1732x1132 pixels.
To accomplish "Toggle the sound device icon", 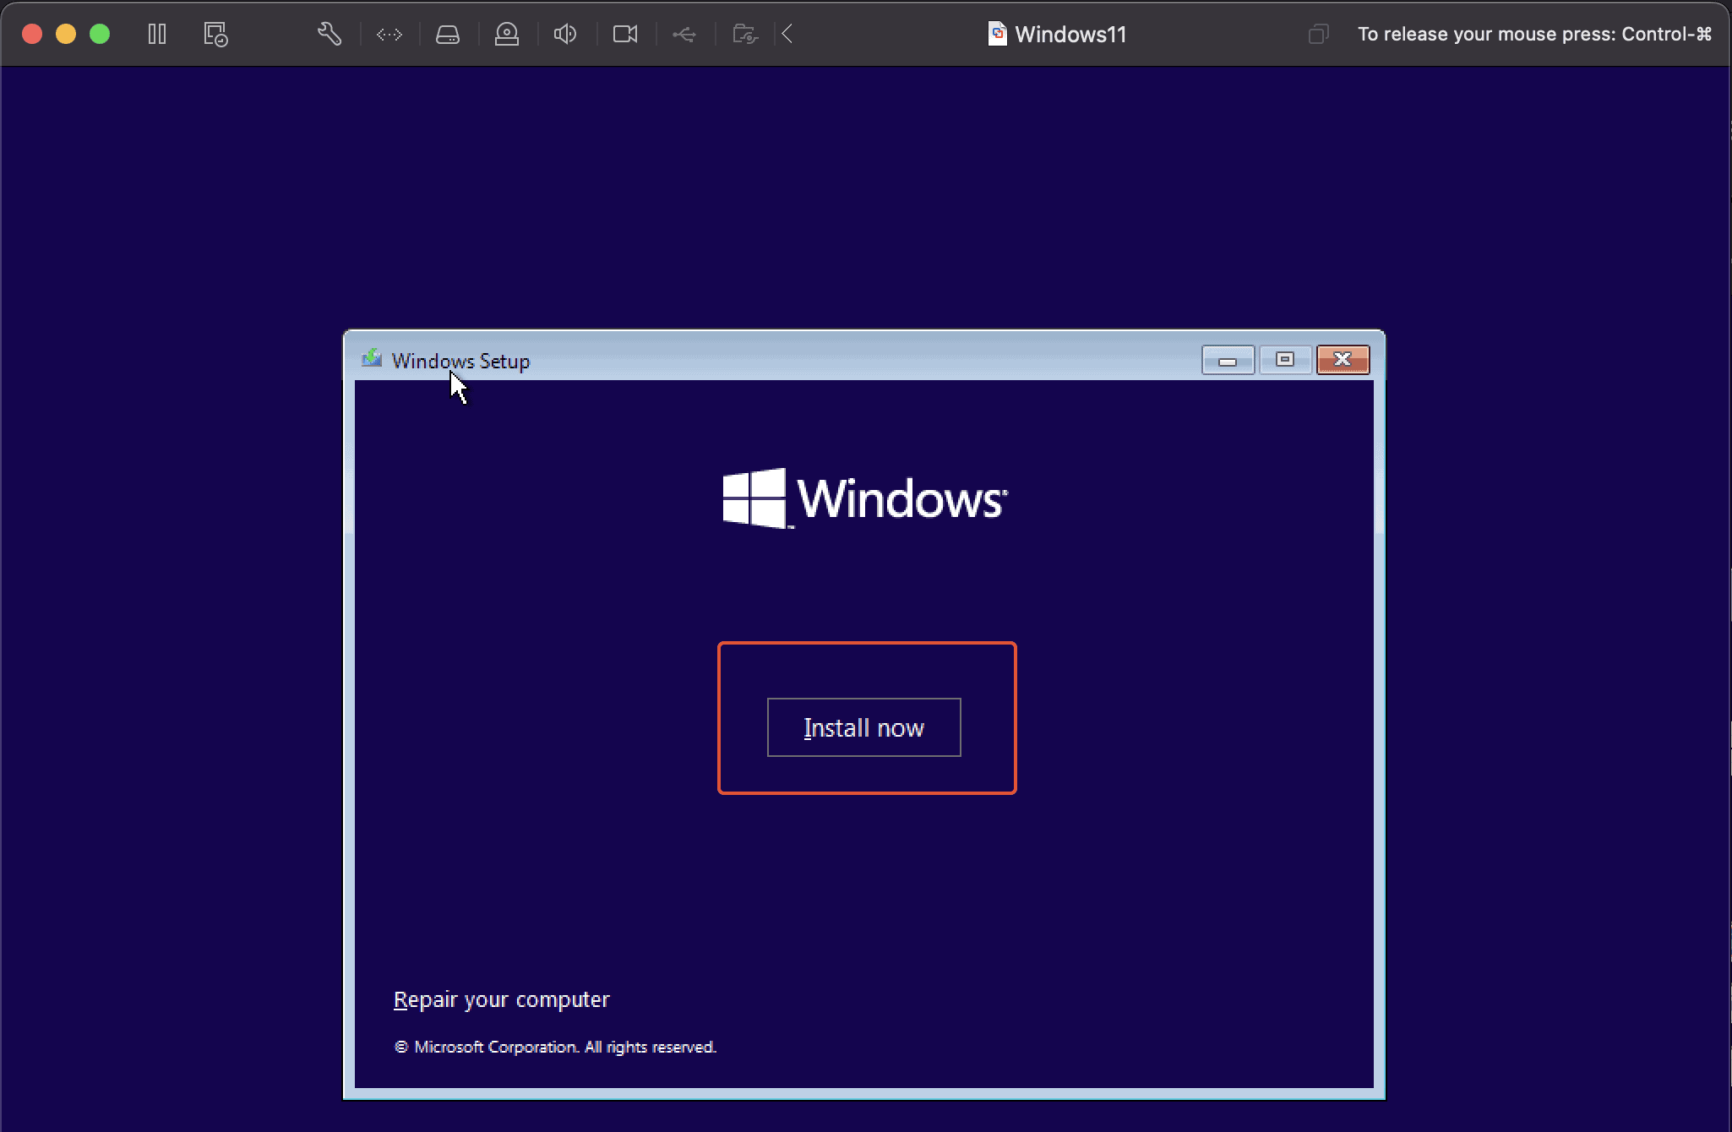I will coord(565,34).
